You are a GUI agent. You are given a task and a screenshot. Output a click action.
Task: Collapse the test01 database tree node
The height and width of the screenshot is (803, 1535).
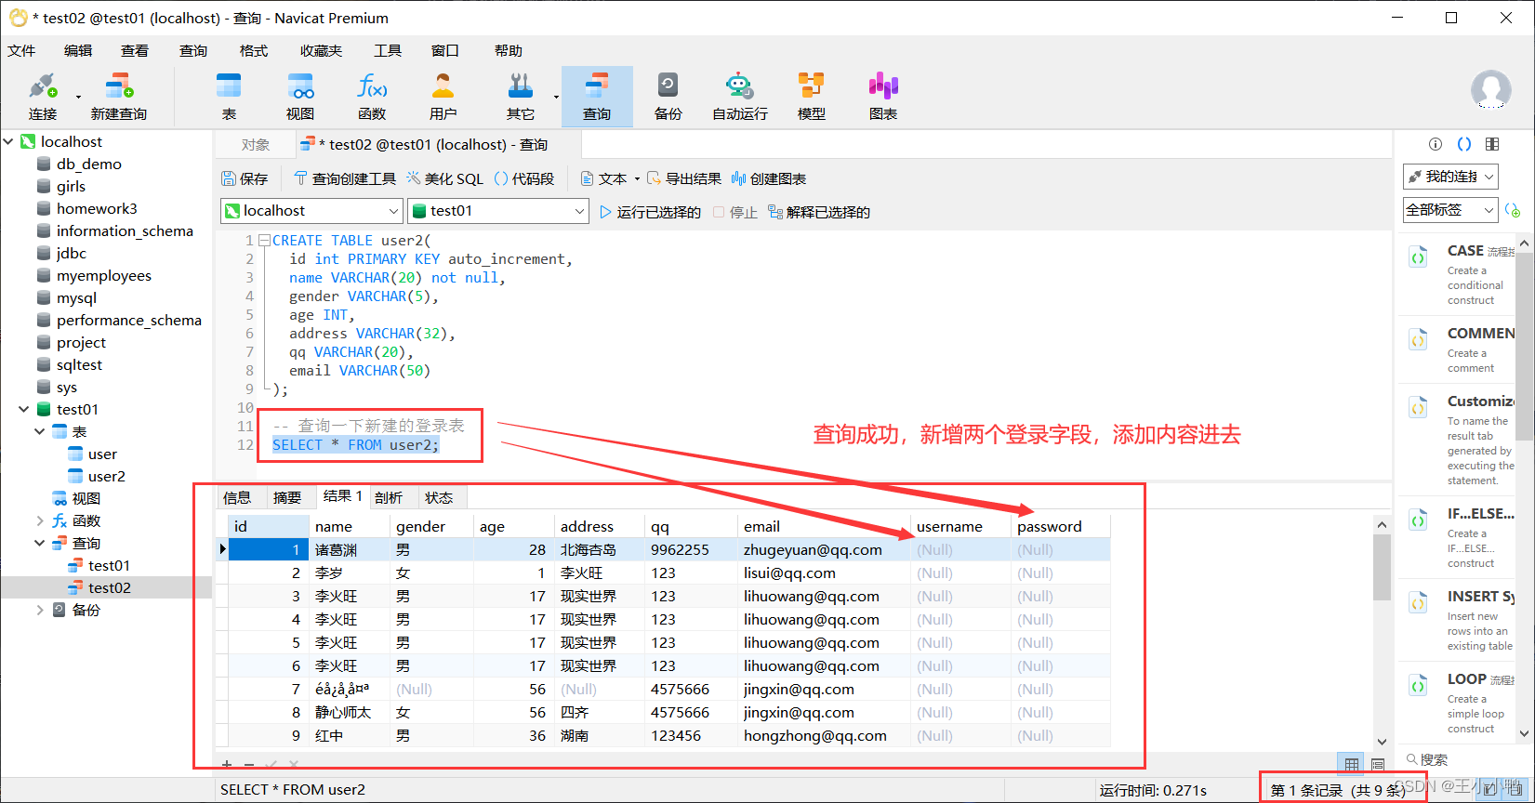tap(24, 409)
